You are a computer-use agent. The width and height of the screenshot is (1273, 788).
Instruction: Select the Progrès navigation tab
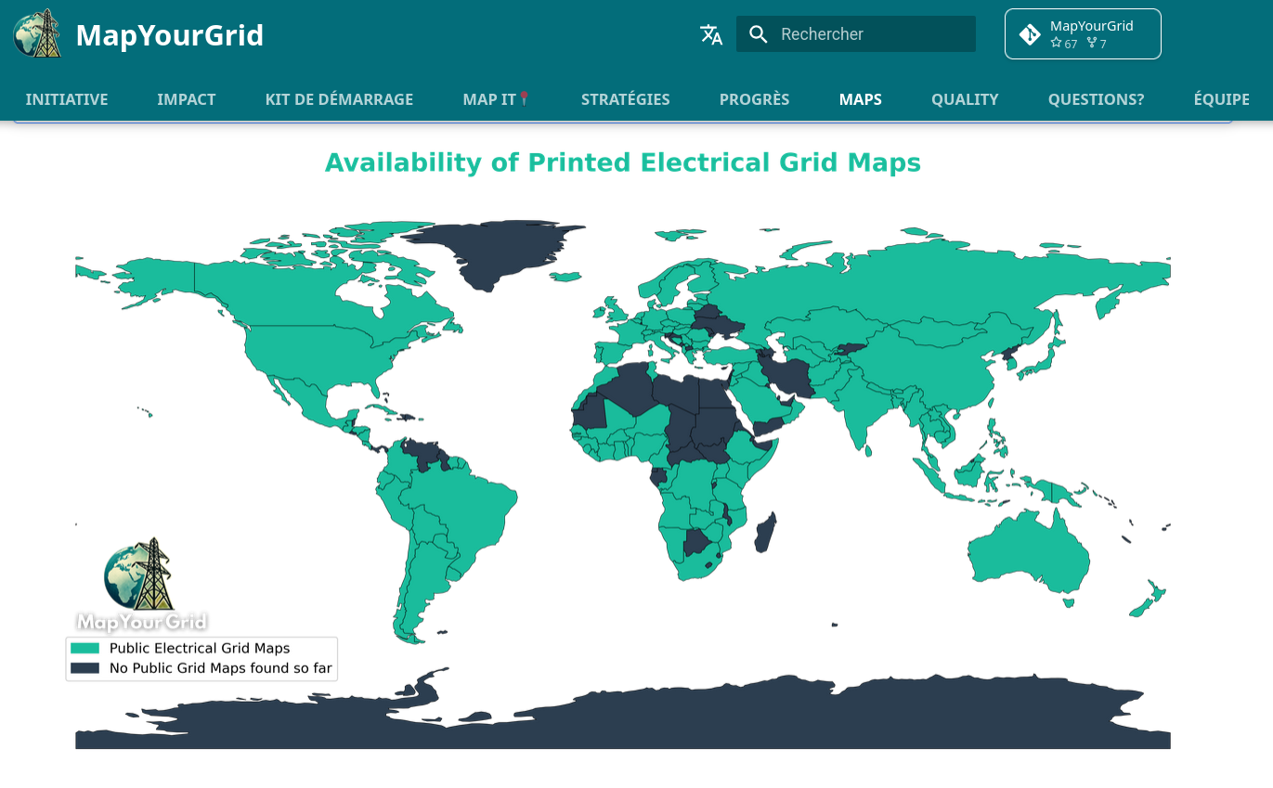(754, 99)
